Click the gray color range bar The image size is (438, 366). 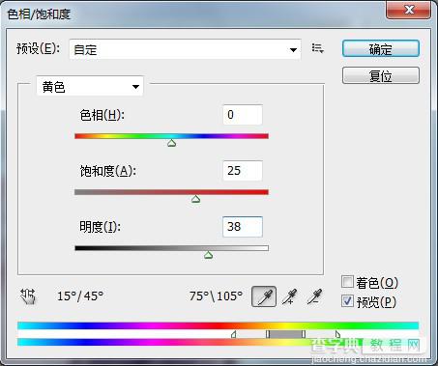tap(285, 334)
